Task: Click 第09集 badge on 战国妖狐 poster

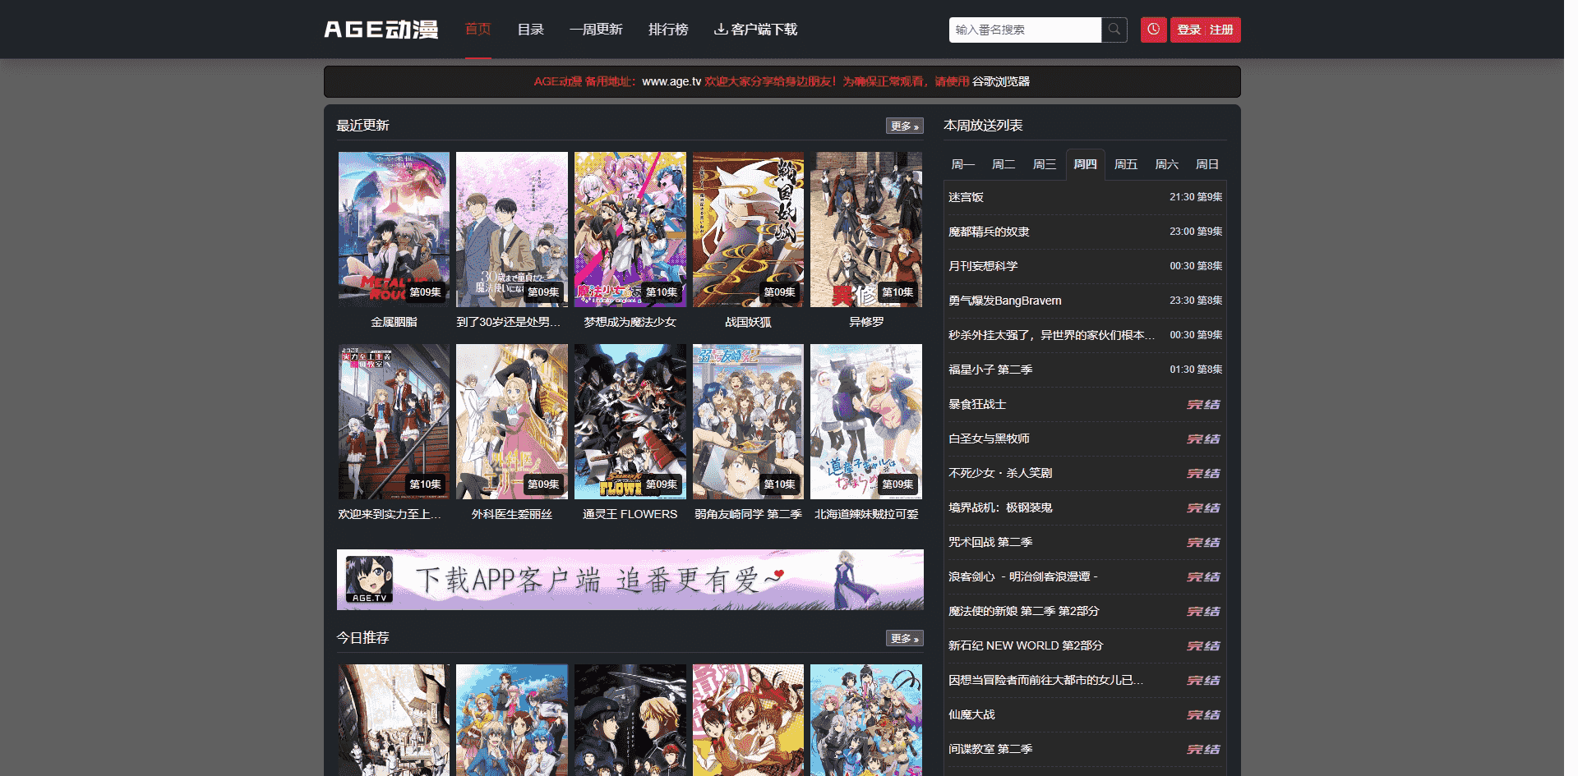Action: [x=779, y=292]
